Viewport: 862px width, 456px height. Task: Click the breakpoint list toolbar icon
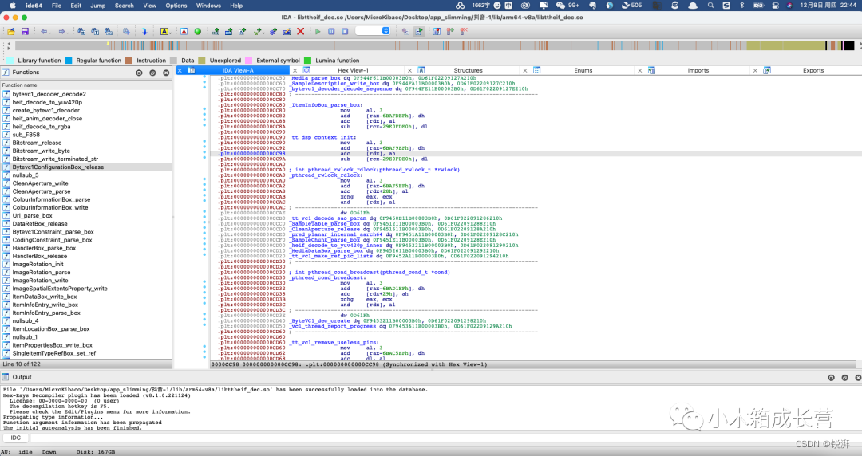coord(437,31)
